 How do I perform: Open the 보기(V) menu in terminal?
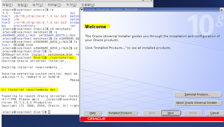click(x=38, y=5)
